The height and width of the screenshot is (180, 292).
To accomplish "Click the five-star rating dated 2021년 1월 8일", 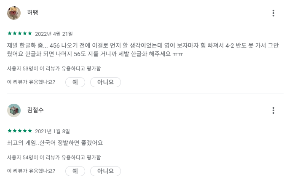I will pyautogui.click(x=20, y=131).
